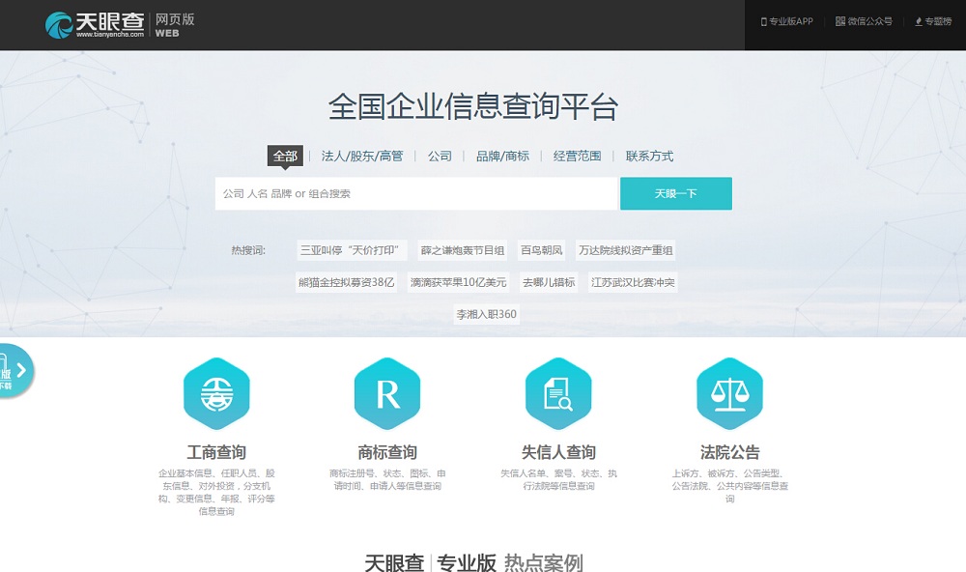
Task: Select the 全部 search tab
Action: [285, 156]
